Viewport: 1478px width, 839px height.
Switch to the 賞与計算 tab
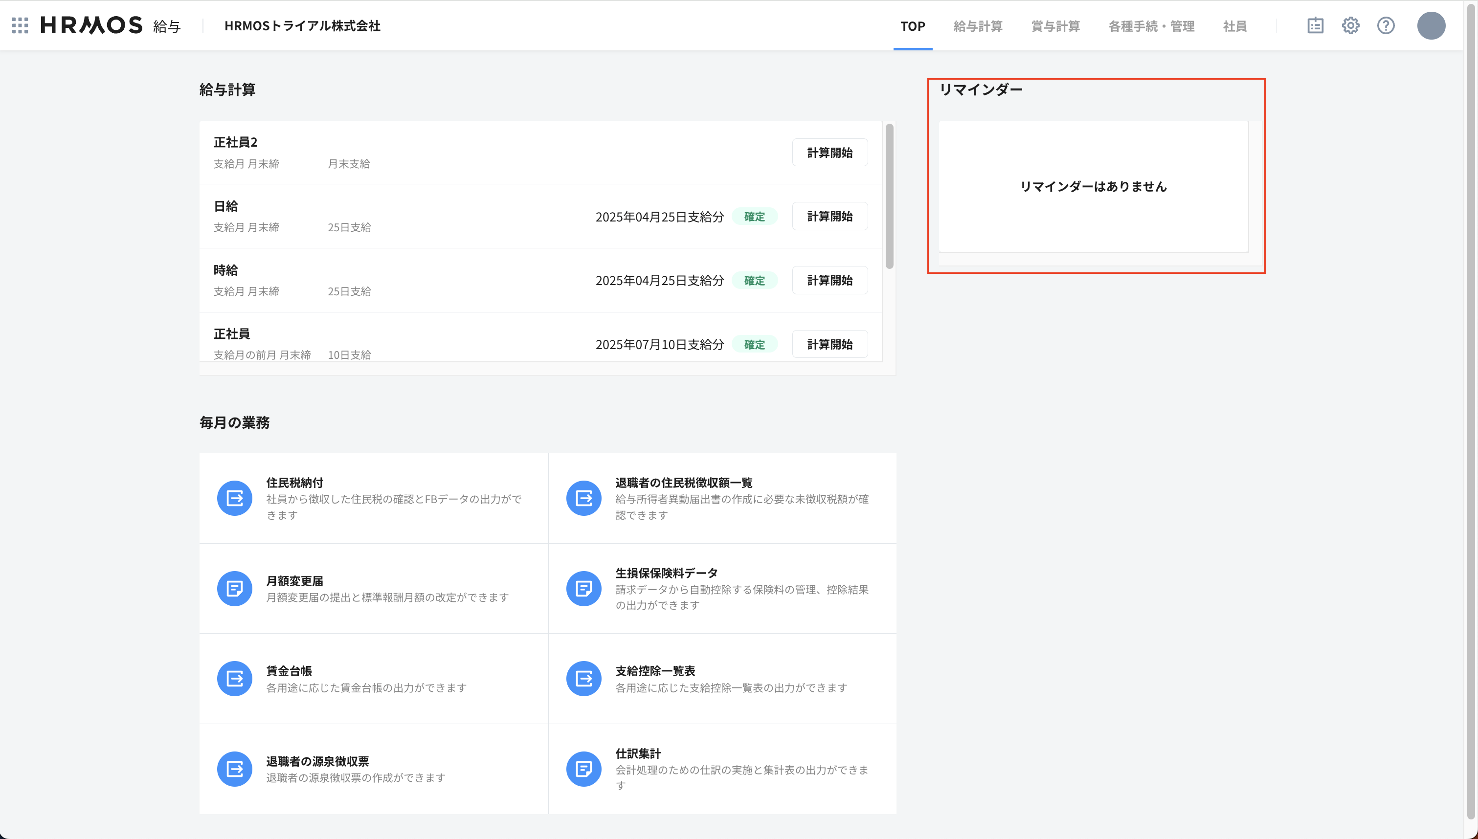[x=1055, y=26]
